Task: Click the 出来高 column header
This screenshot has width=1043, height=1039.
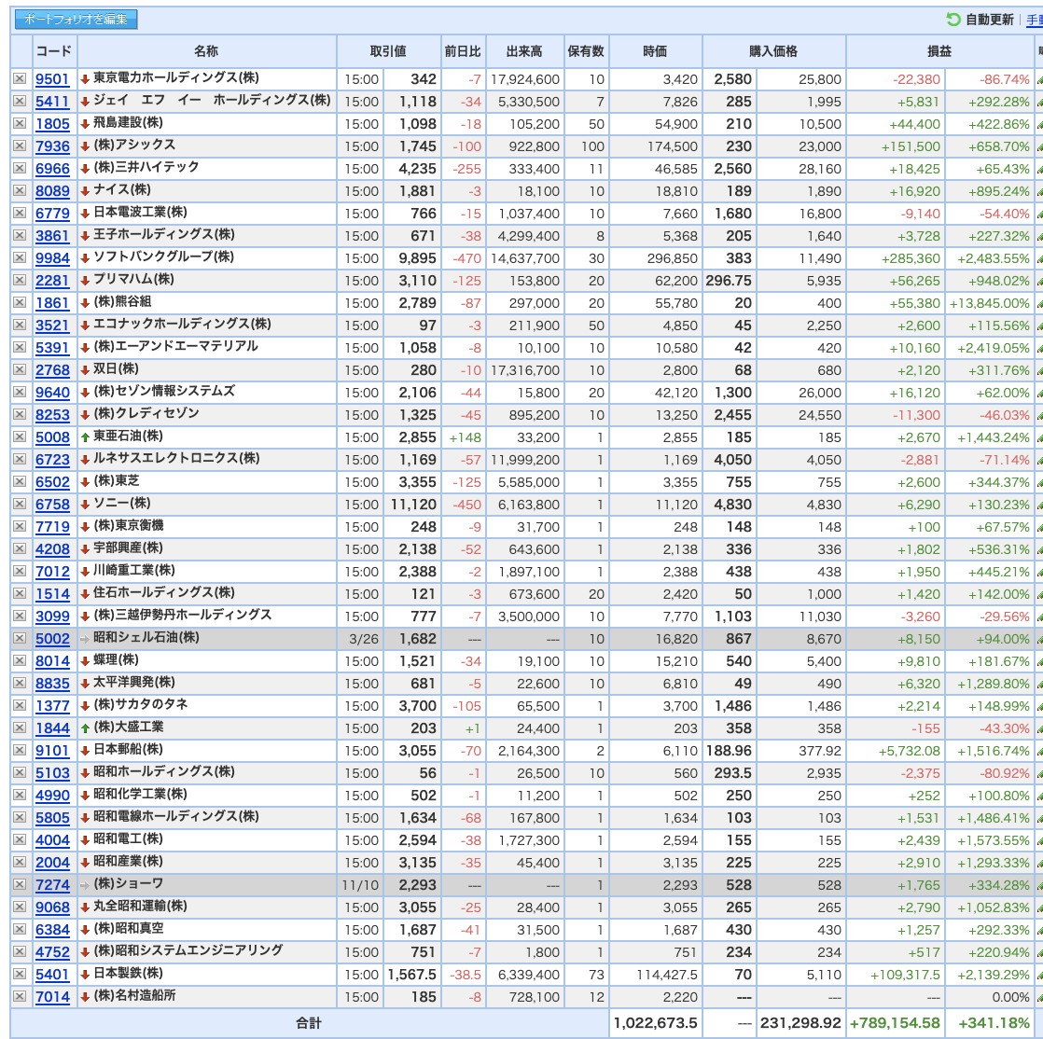Action: (524, 51)
